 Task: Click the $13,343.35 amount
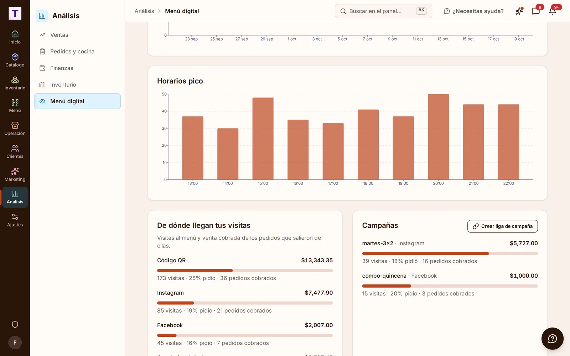pyautogui.click(x=317, y=261)
